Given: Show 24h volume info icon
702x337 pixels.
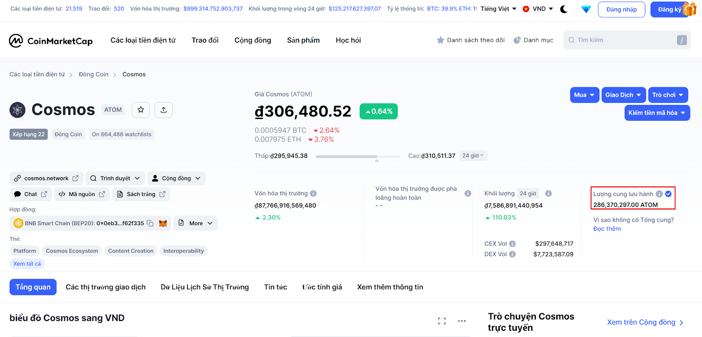Looking at the screenshot, I should (x=548, y=193).
